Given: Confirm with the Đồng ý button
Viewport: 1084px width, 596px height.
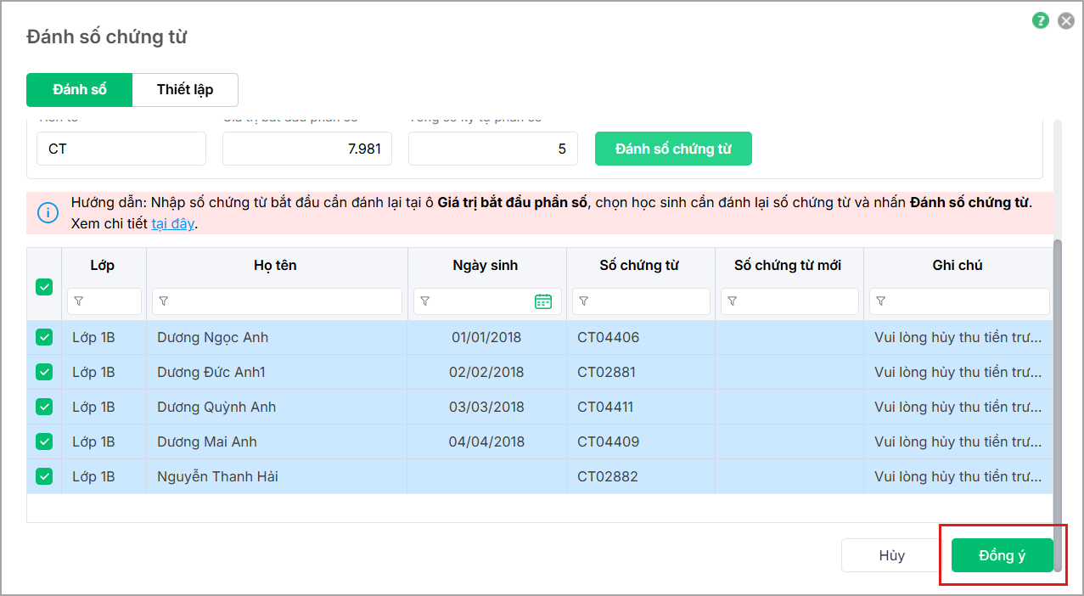Looking at the screenshot, I should [1003, 555].
